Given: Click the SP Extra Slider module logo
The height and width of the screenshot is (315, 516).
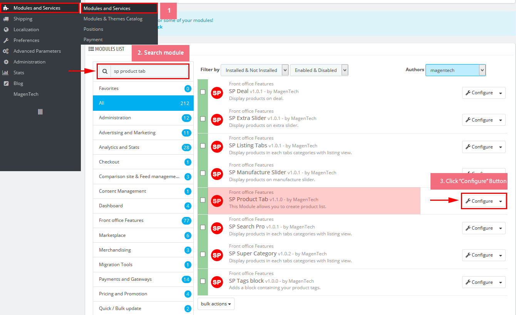Looking at the screenshot, I should coord(217,120).
